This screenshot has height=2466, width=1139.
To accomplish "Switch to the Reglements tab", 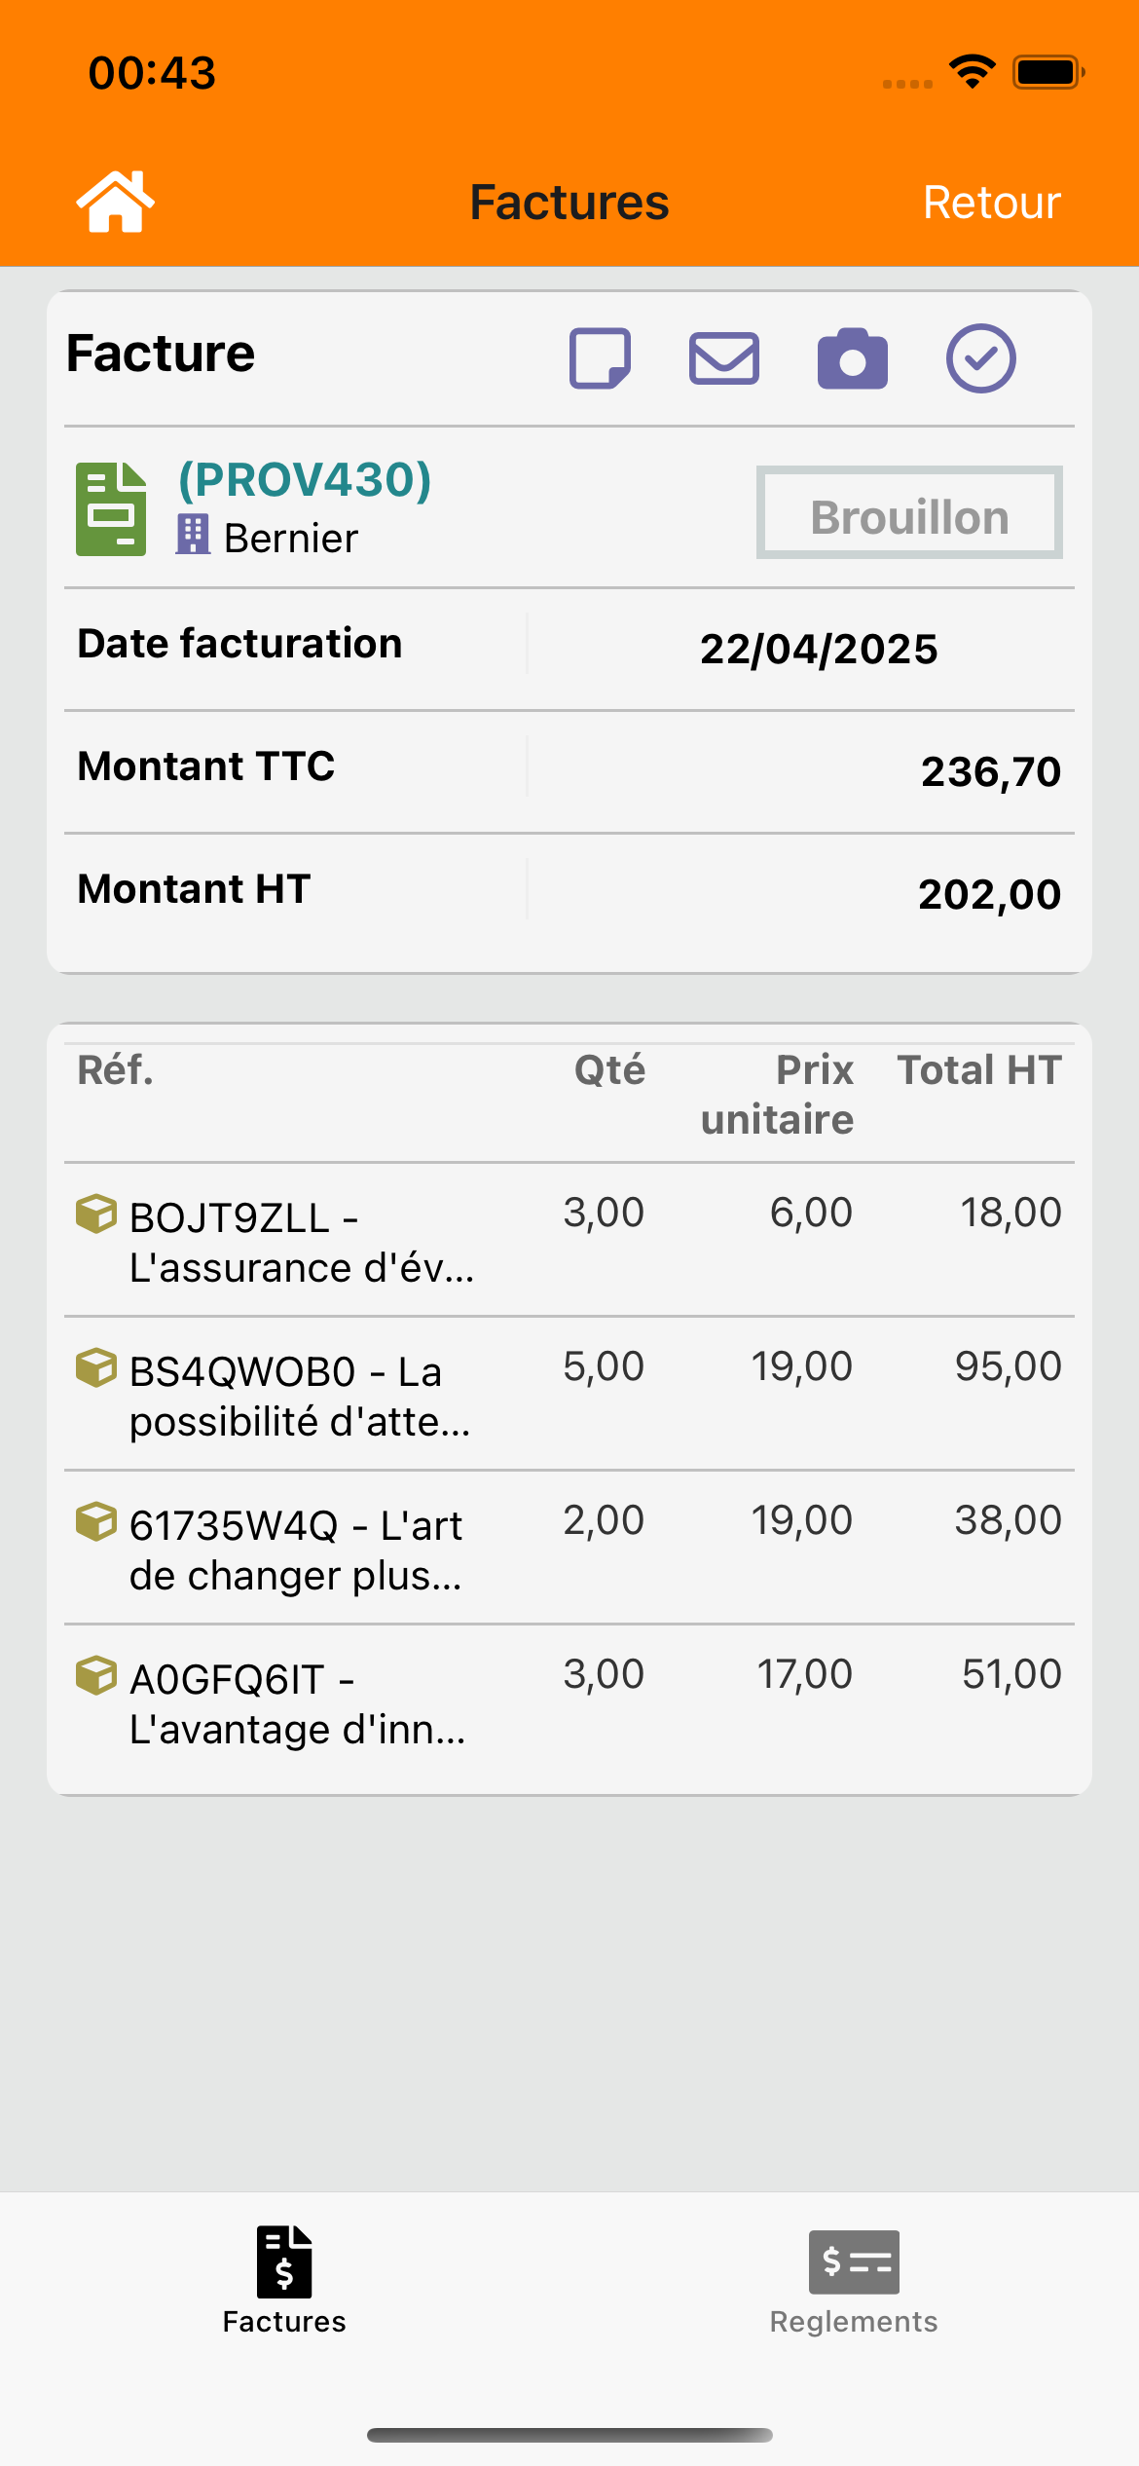I will (854, 2280).
